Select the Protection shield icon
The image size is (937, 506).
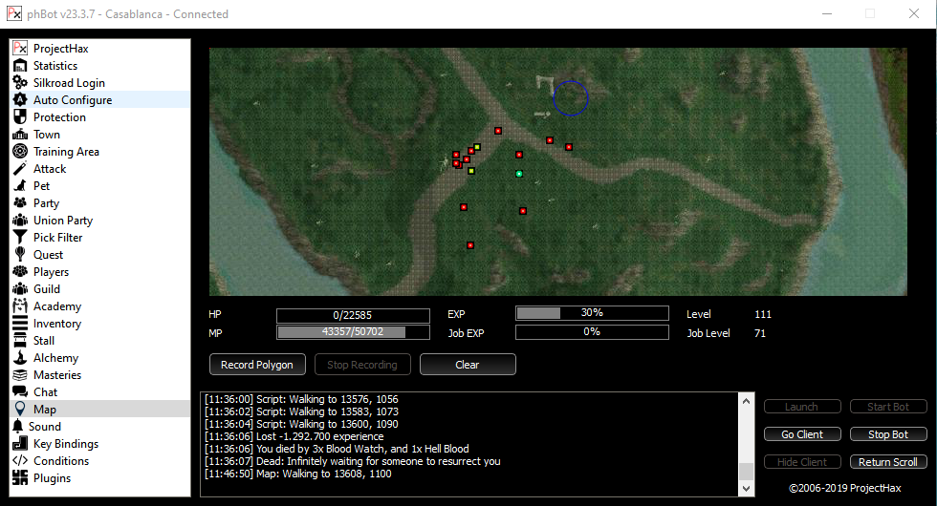pyautogui.click(x=20, y=117)
